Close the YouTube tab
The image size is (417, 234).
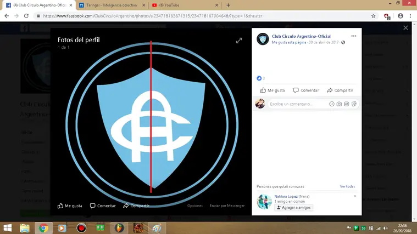[x=216, y=5]
